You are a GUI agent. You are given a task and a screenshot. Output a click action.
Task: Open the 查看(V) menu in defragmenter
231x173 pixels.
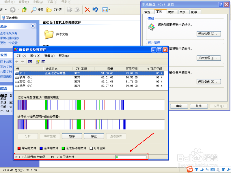(x=49, y=56)
